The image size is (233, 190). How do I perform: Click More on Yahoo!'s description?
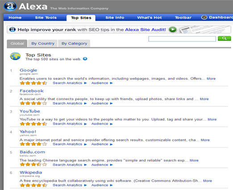pyautogui.click(x=205, y=140)
